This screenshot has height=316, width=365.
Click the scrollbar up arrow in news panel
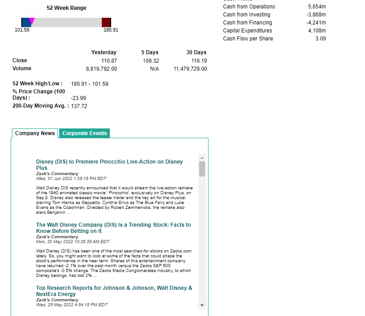[202, 157]
